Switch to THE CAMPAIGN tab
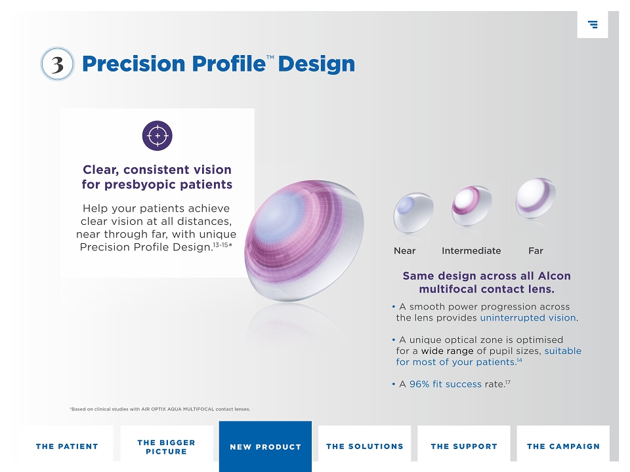Image resolution: width=630 pixels, height=472 pixels. point(563,446)
